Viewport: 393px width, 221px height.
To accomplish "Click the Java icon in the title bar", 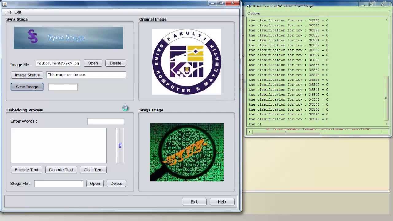I will coord(5,4).
